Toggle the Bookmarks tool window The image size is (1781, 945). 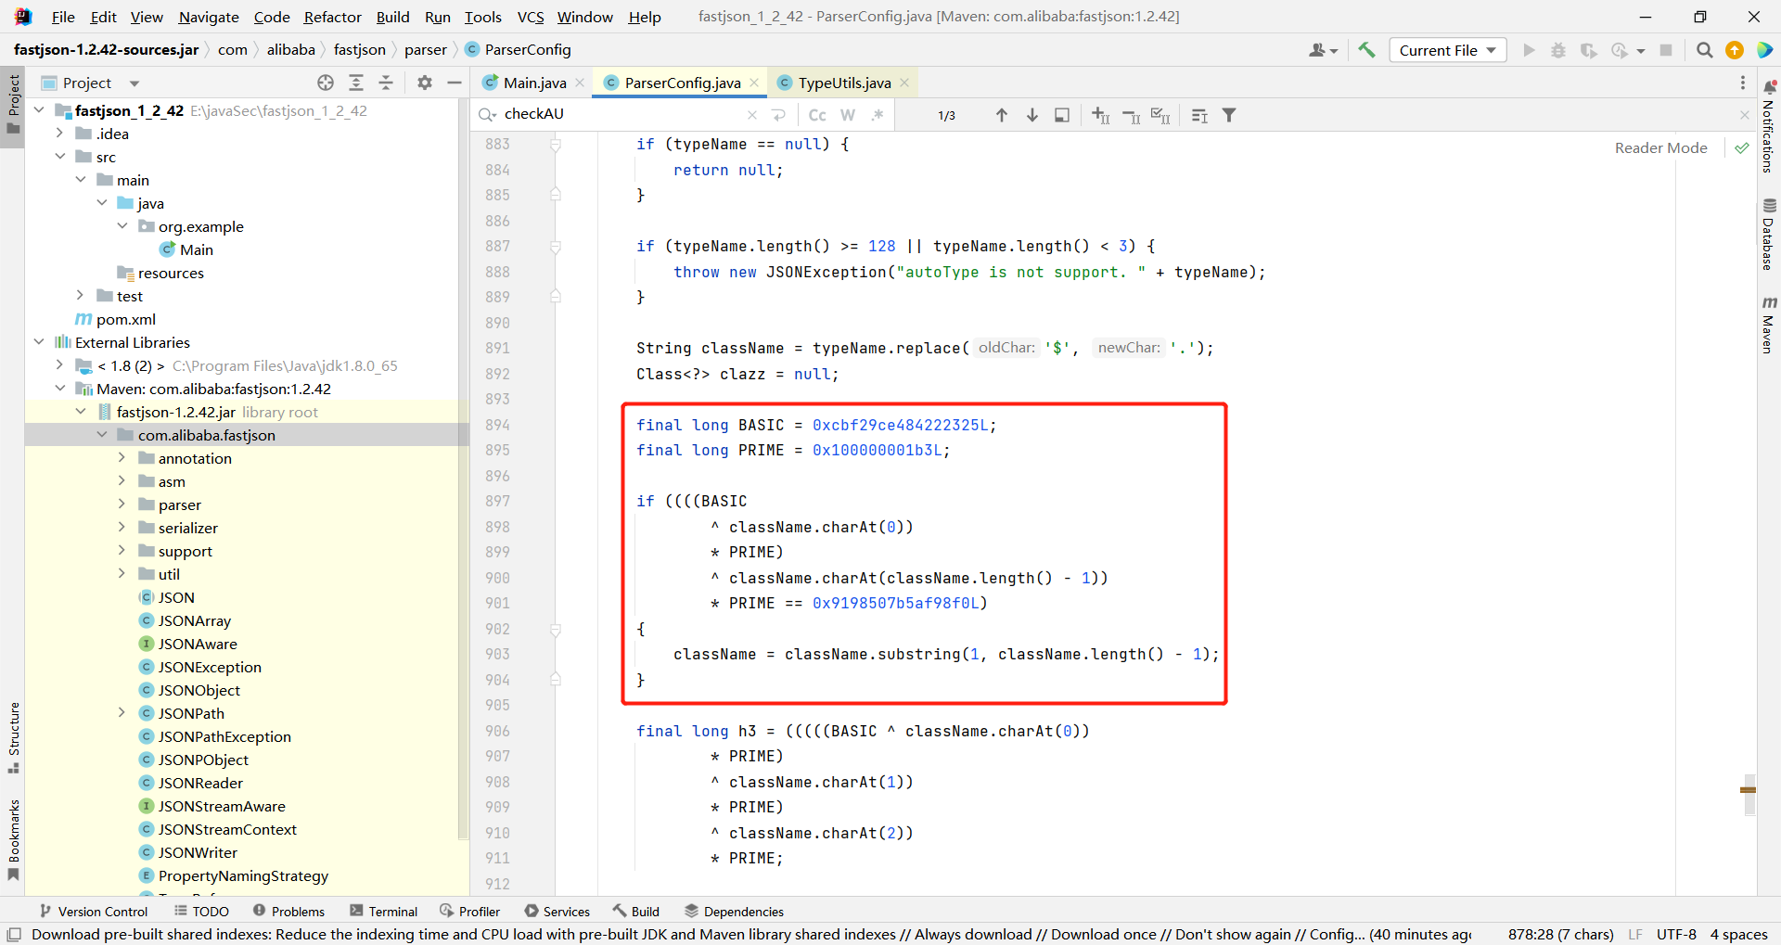13,840
